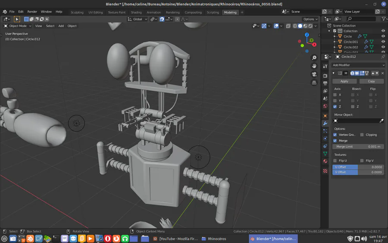Open Texture checker properties tab
Screen dimensions: 388x243
click(325, 171)
